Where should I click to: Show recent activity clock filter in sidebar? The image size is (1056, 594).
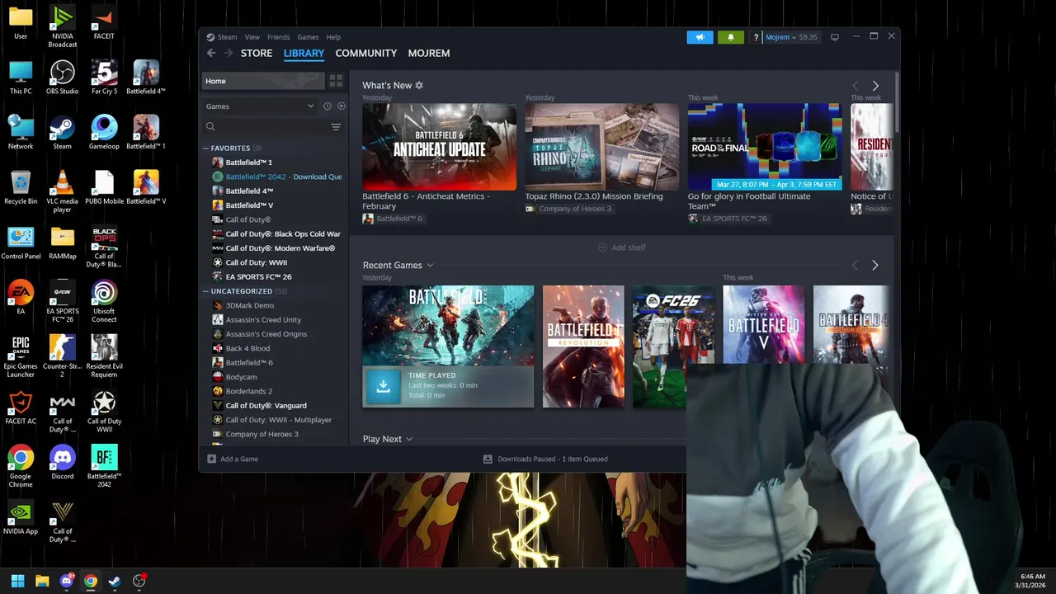[x=328, y=106]
